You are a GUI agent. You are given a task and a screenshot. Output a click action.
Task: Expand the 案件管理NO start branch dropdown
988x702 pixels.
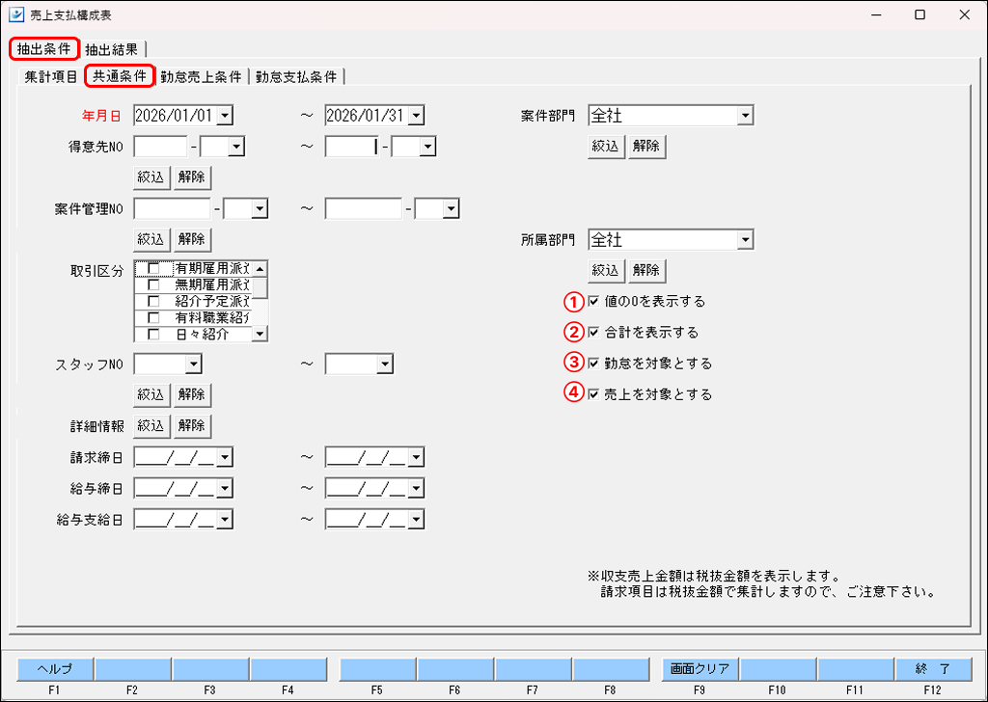261,208
